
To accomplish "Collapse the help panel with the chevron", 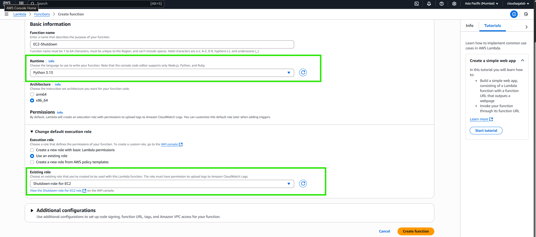I will click(x=526, y=27).
